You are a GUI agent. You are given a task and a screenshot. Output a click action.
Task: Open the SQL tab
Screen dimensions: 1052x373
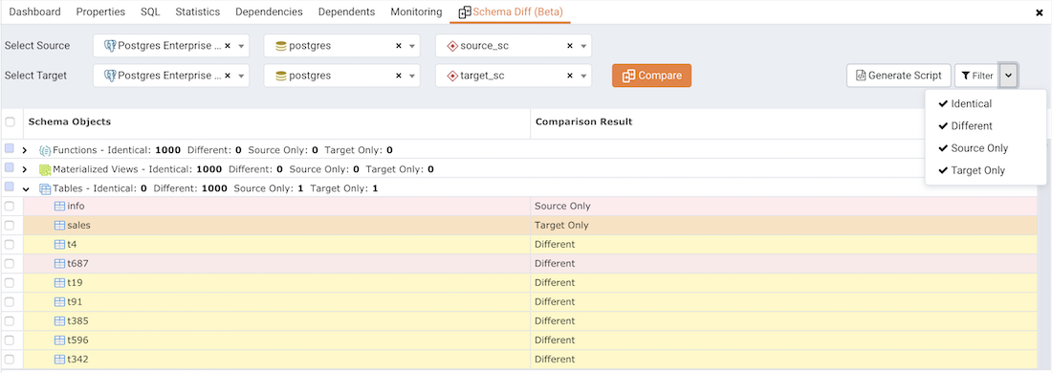click(x=150, y=11)
